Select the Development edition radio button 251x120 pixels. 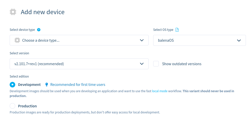[12, 85]
